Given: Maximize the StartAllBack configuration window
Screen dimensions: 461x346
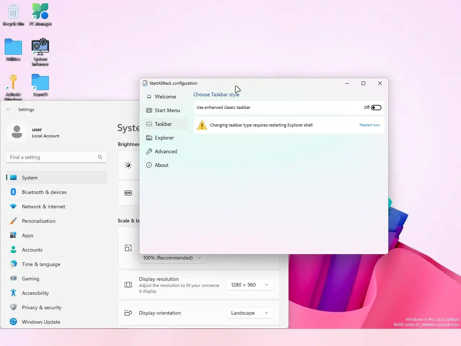Looking at the screenshot, I should (363, 83).
